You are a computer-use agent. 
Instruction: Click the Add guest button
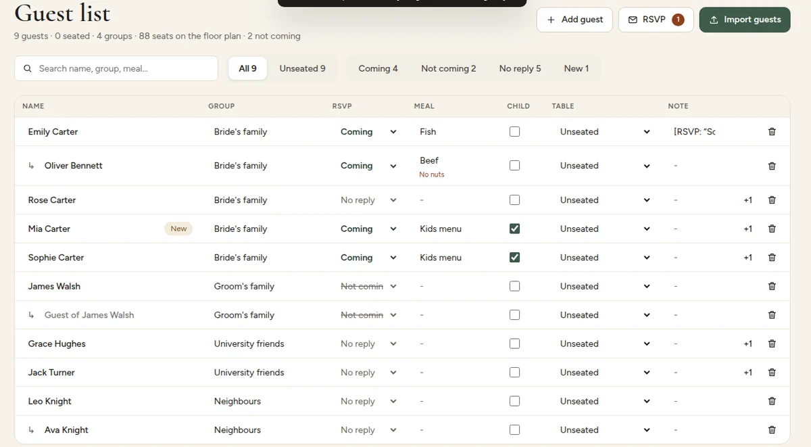(574, 20)
